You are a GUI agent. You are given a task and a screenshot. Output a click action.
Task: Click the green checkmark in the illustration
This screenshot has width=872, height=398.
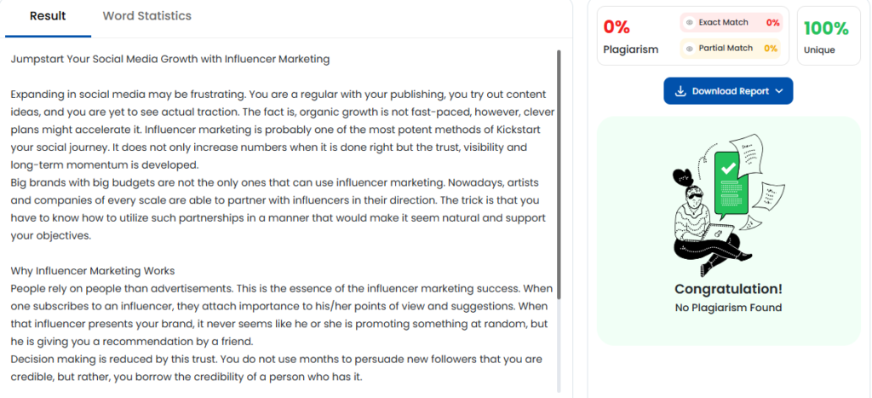pyautogui.click(x=728, y=169)
